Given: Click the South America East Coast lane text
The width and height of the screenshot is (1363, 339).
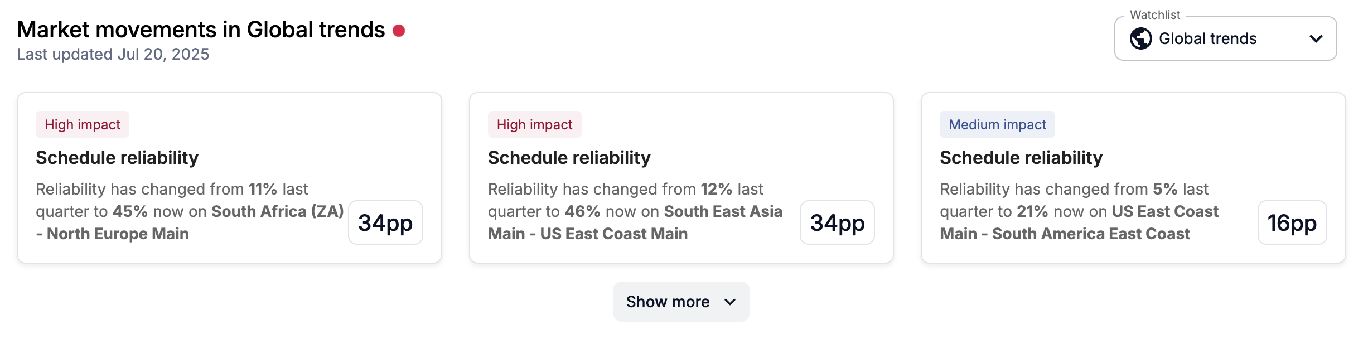Looking at the screenshot, I should pos(1091,234).
